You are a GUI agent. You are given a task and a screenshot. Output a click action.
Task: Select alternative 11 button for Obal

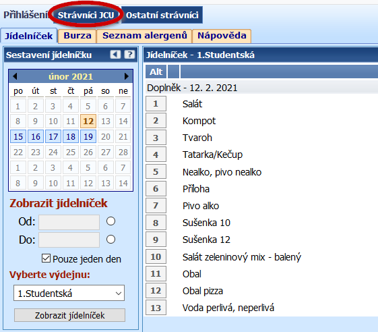click(x=156, y=273)
